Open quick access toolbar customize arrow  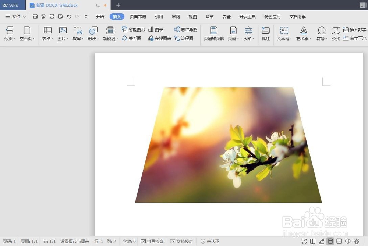pos(86,17)
